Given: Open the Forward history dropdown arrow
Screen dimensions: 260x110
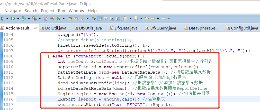Looking at the screenshot, I should click(x=169, y=18).
